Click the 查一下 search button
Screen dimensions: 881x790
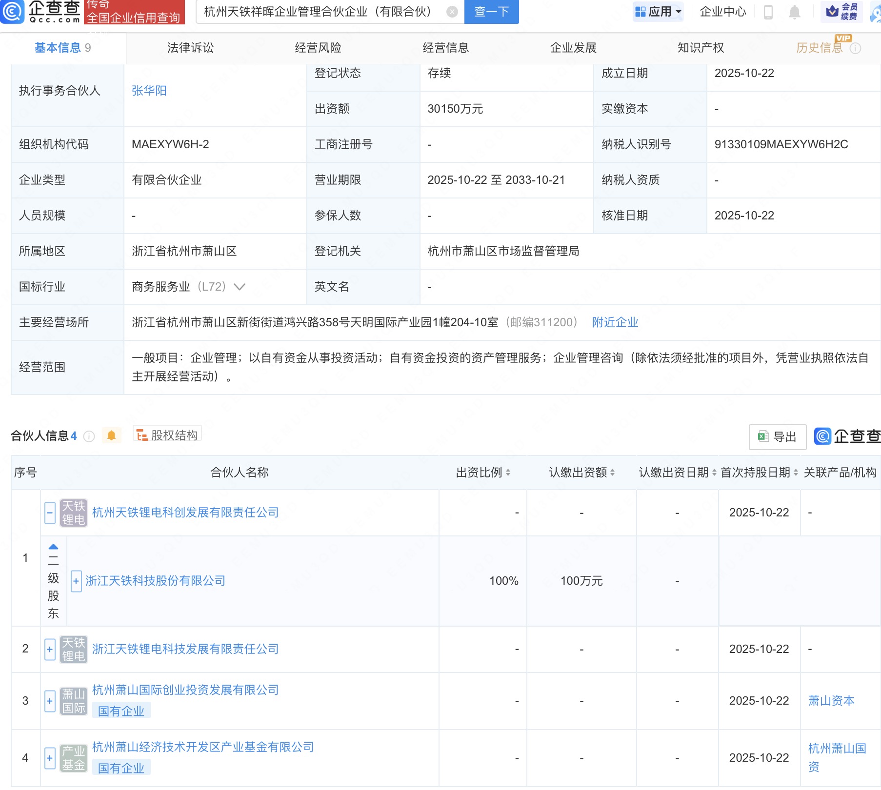click(x=491, y=12)
